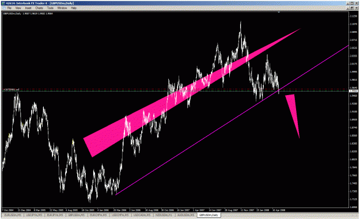The width and height of the screenshot is (360, 219).
Task: Select the active GBPUSDm,Daily chart tab
Action: pos(209,215)
